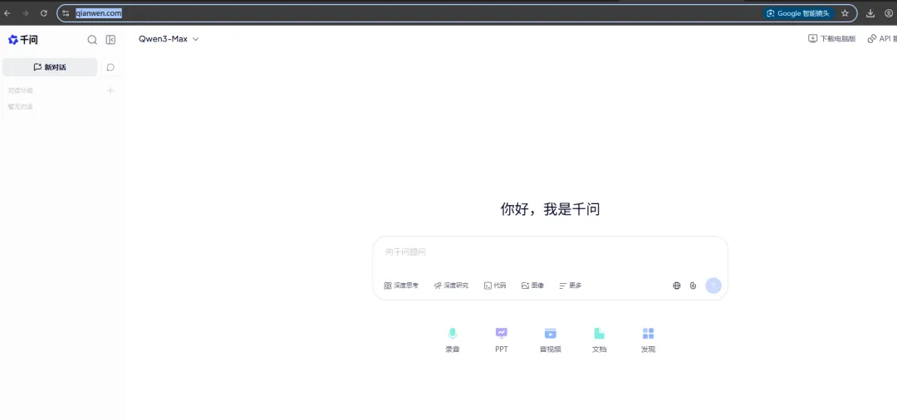
Task: Click the browser back arrow
Action: point(7,13)
